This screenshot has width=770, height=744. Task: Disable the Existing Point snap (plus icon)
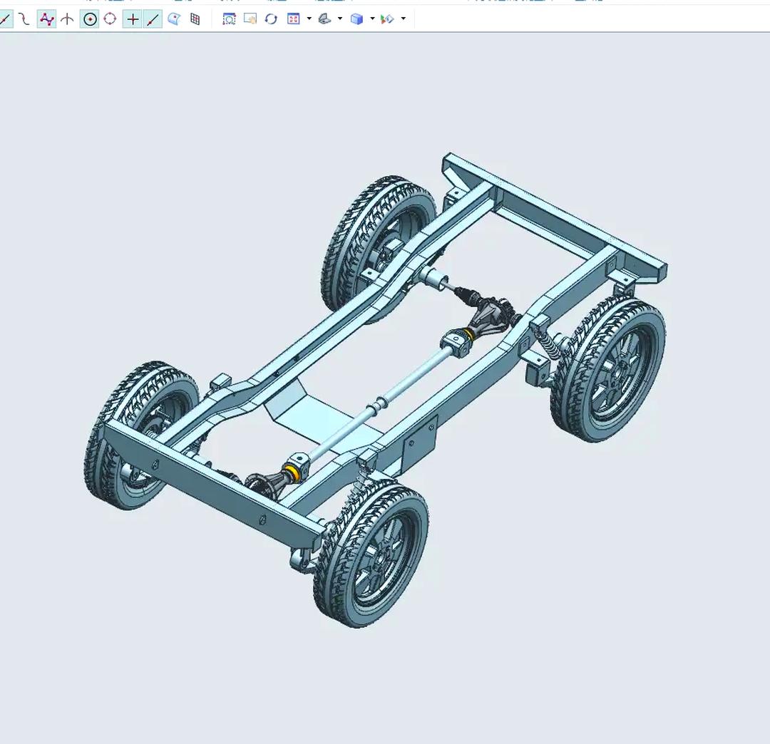pos(132,19)
